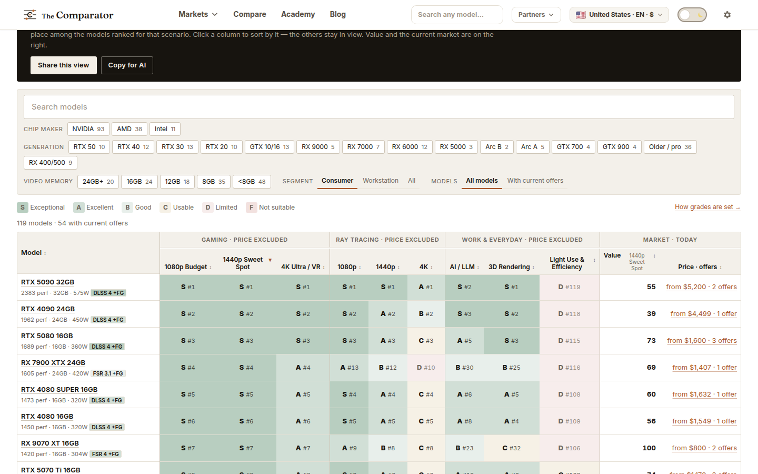
Task: Open the How grades are set link
Action: [707, 207]
